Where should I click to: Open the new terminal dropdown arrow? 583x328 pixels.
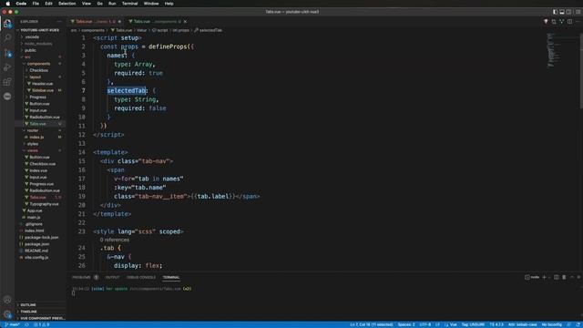[x=549, y=277]
